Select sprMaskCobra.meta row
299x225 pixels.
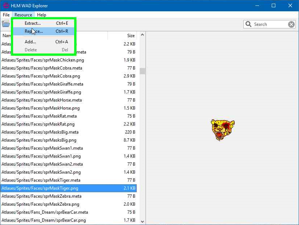tap(68, 68)
